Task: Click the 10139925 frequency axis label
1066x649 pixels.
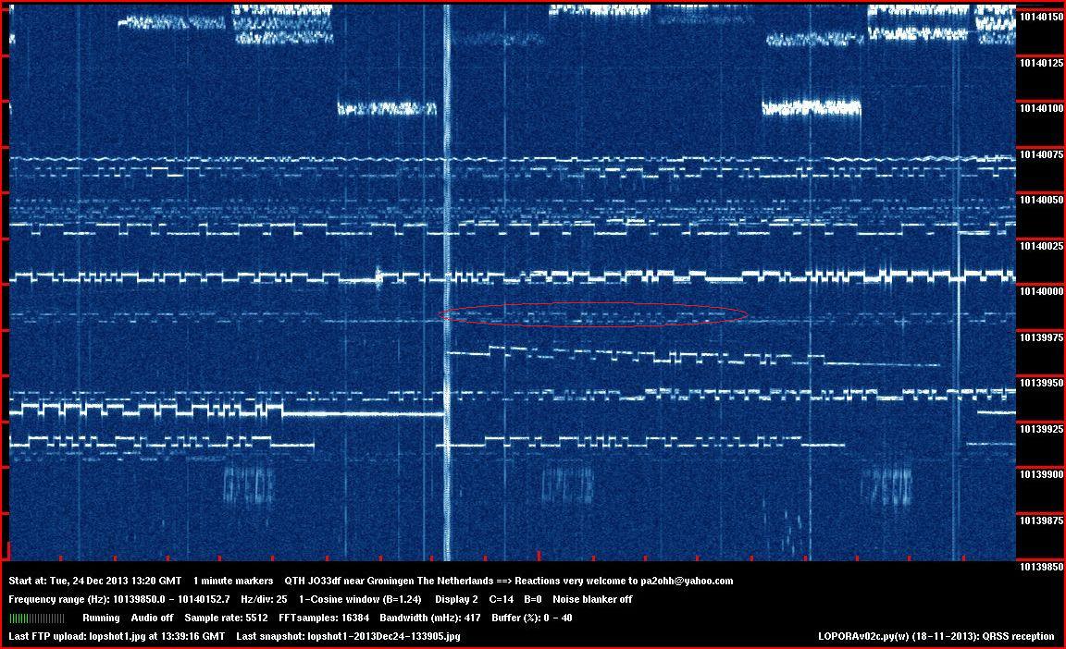Action: 1040,430
